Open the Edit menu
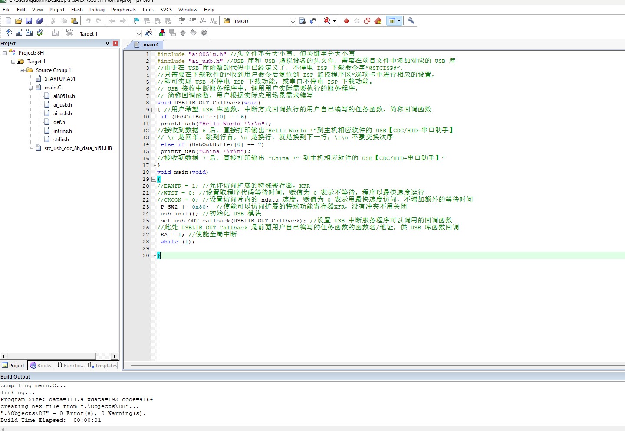The height and width of the screenshot is (431, 625). 21,10
